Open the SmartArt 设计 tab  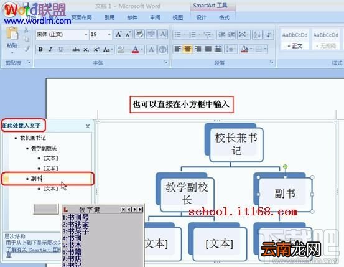pos(201,17)
